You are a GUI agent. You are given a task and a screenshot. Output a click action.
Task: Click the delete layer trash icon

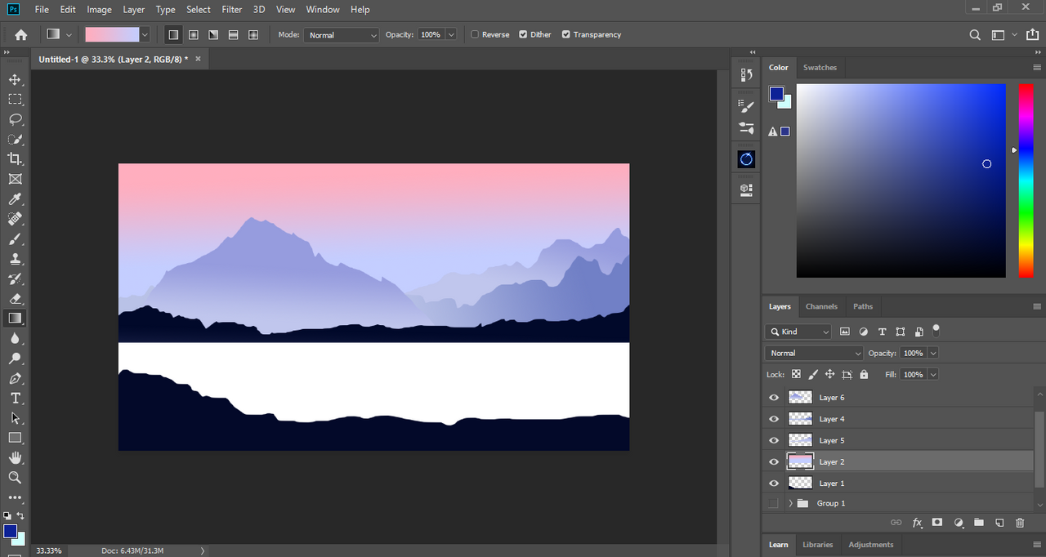coord(1020,523)
